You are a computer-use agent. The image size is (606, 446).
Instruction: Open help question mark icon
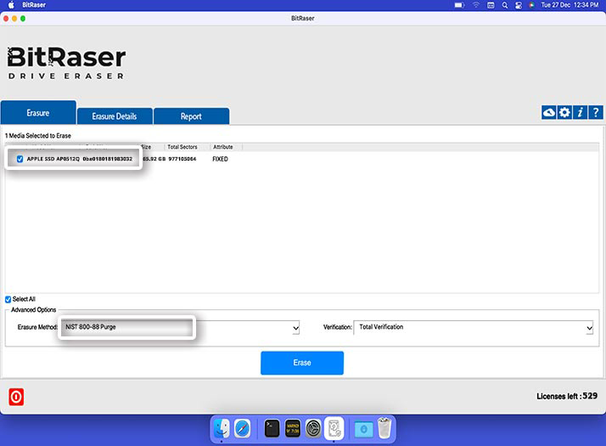(596, 113)
